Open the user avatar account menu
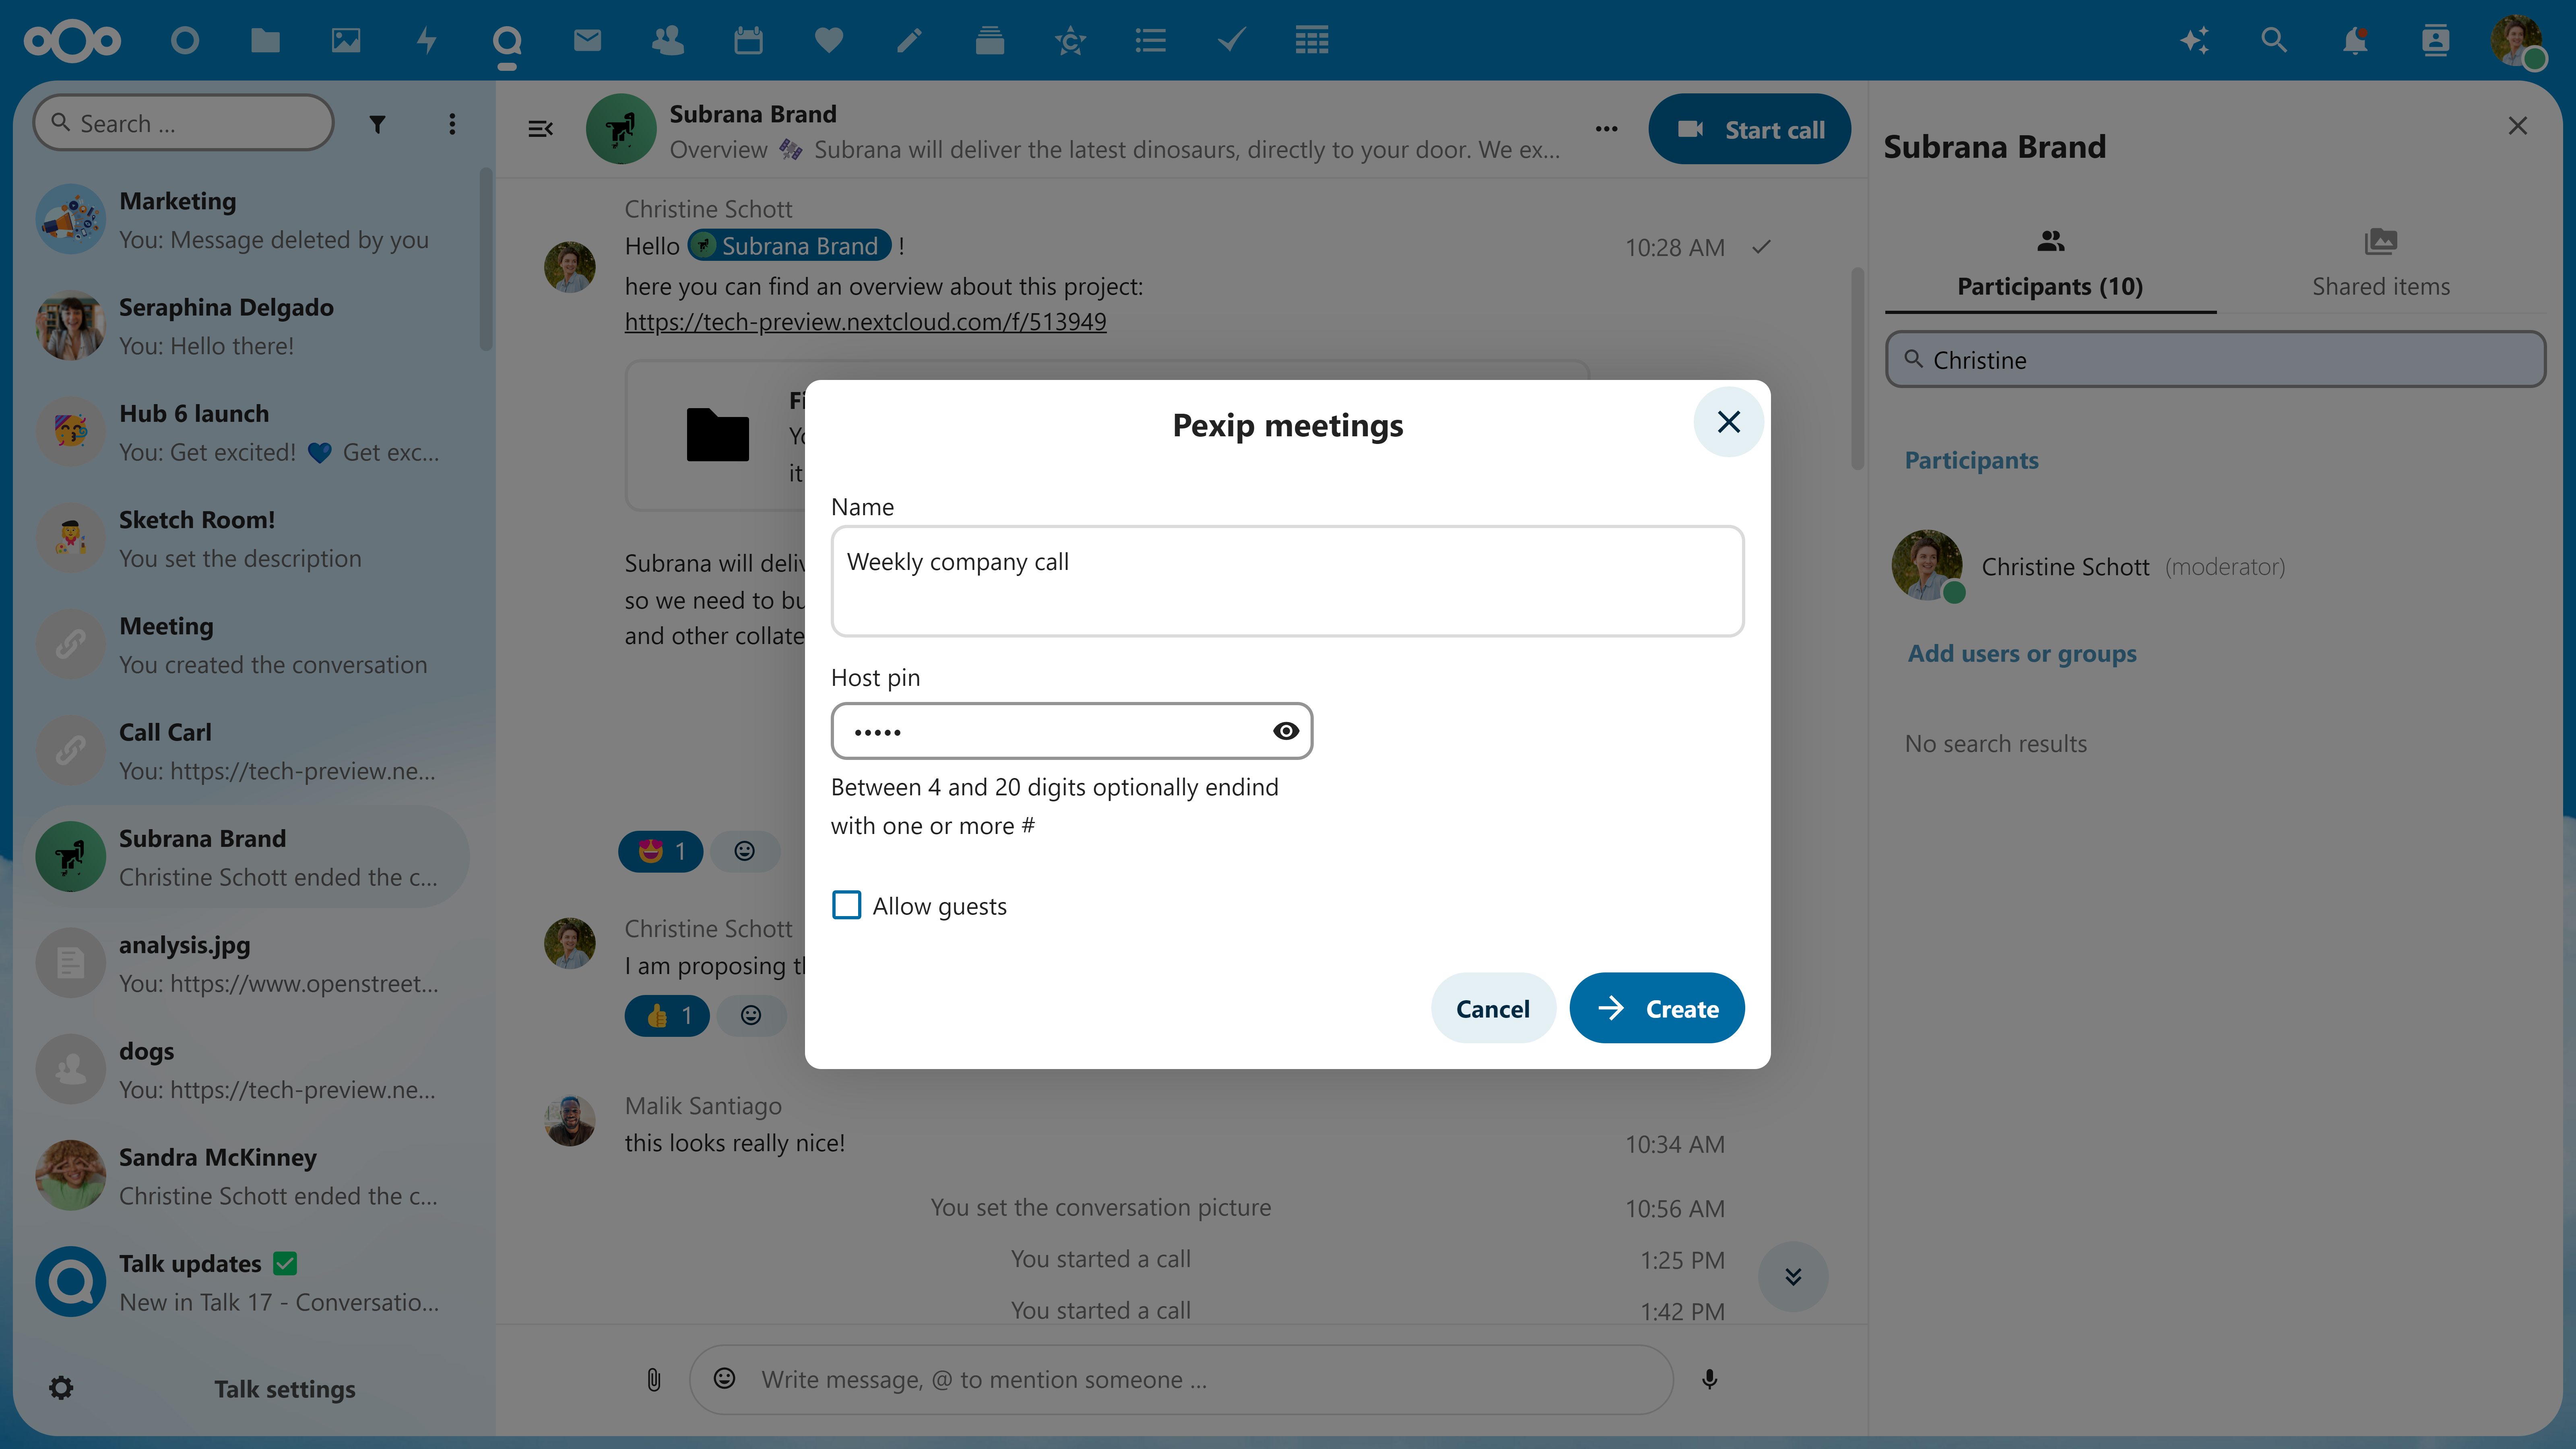 tap(2516, 41)
